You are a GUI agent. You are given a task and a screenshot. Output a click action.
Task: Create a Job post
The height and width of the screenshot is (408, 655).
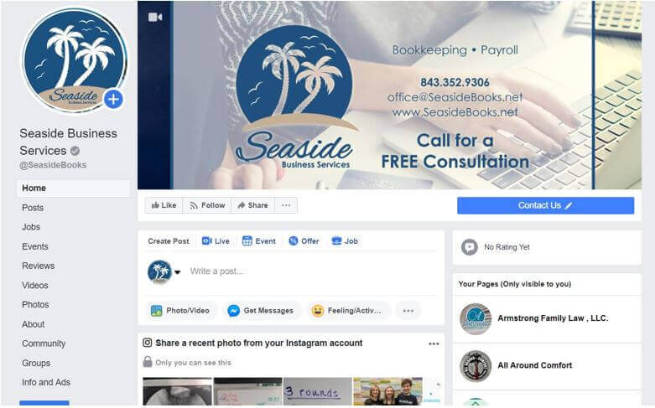tap(345, 241)
